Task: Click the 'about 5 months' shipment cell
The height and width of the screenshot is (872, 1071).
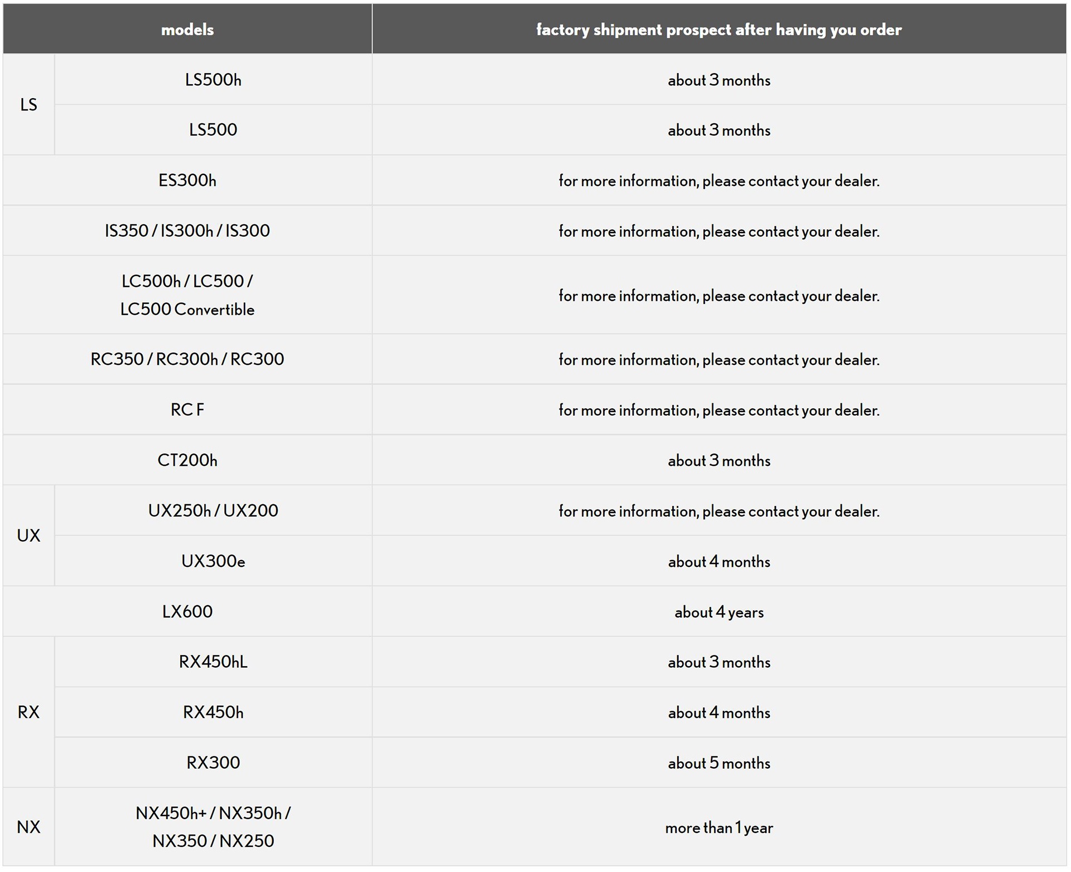Action: pos(718,763)
